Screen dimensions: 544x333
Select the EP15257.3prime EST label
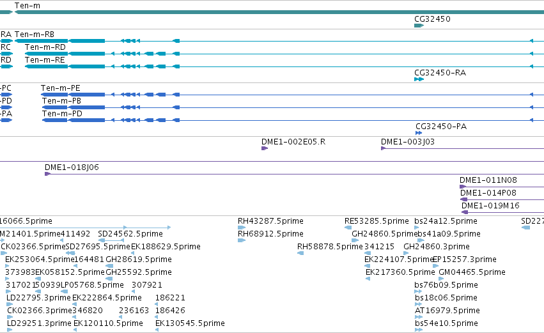[x=465, y=259]
